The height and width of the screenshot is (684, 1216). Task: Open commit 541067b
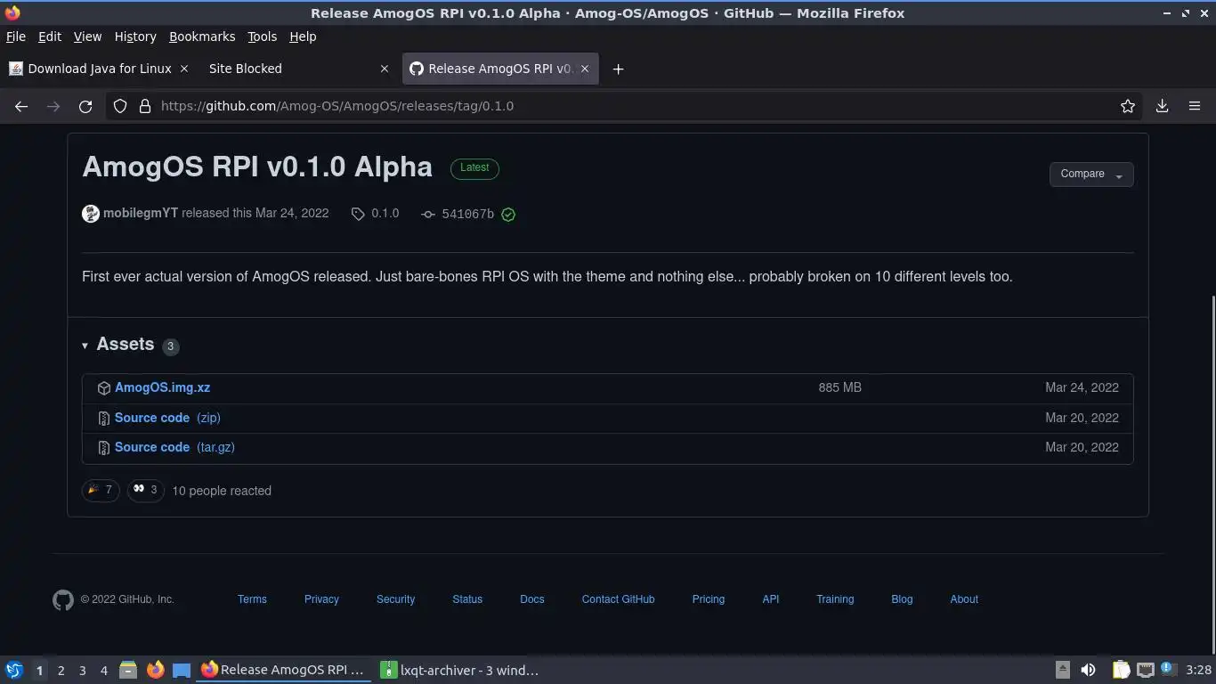tap(467, 214)
